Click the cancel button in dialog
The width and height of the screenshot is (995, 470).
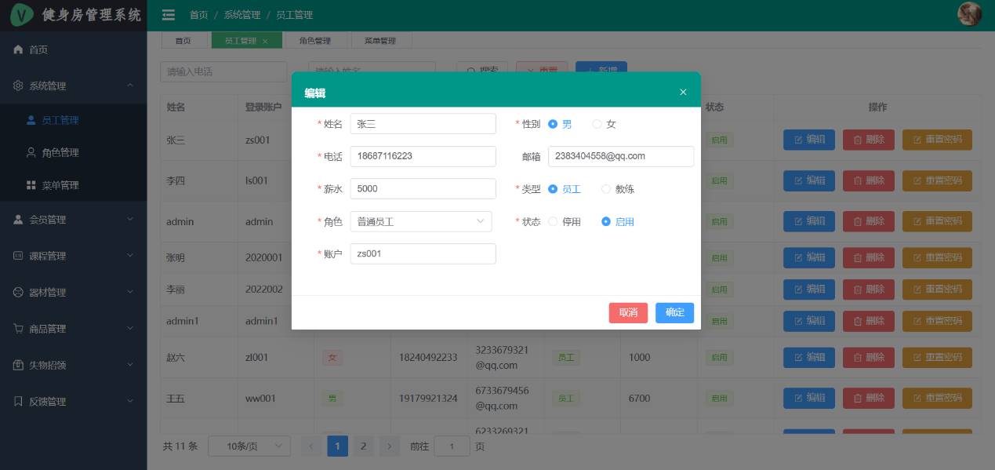click(628, 313)
